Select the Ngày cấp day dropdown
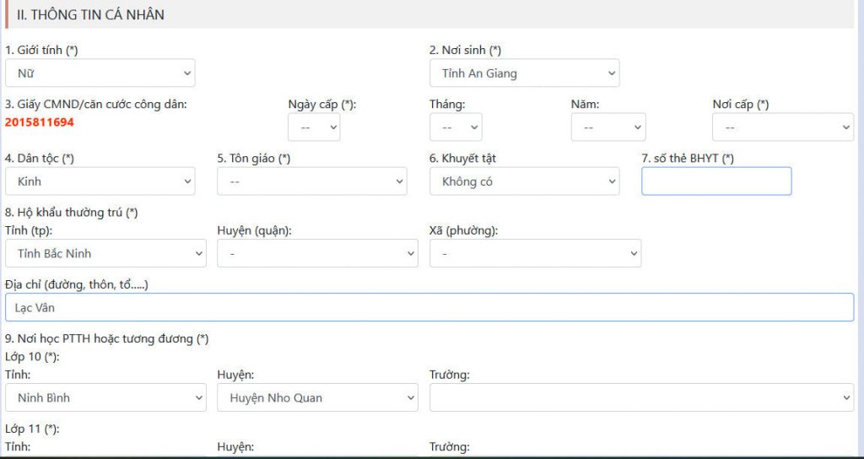This screenshot has height=459, width=864. tap(314, 127)
